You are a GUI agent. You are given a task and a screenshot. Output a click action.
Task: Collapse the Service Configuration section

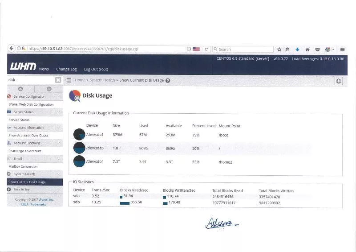(x=59, y=96)
